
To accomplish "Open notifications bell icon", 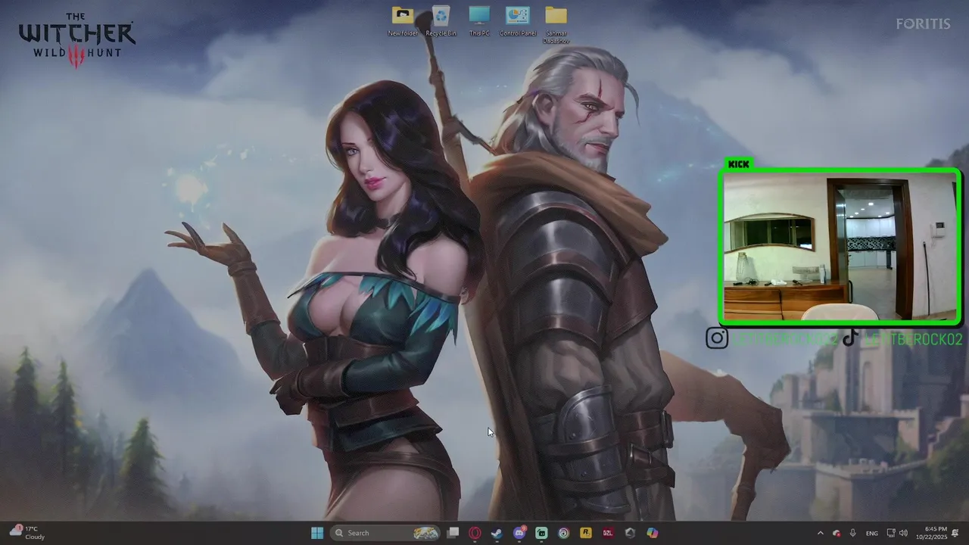I will (x=956, y=533).
